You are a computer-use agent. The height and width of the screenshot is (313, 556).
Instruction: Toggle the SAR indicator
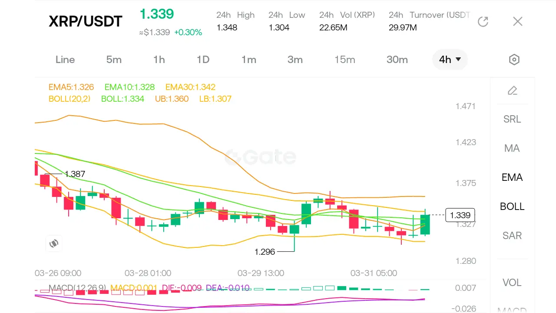pyautogui.click(x=512, y=236)
